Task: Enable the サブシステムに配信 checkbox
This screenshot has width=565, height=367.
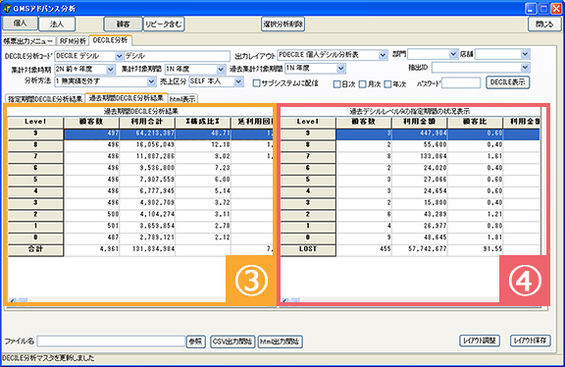Action: pyautogui.click(x=257, y=83)
